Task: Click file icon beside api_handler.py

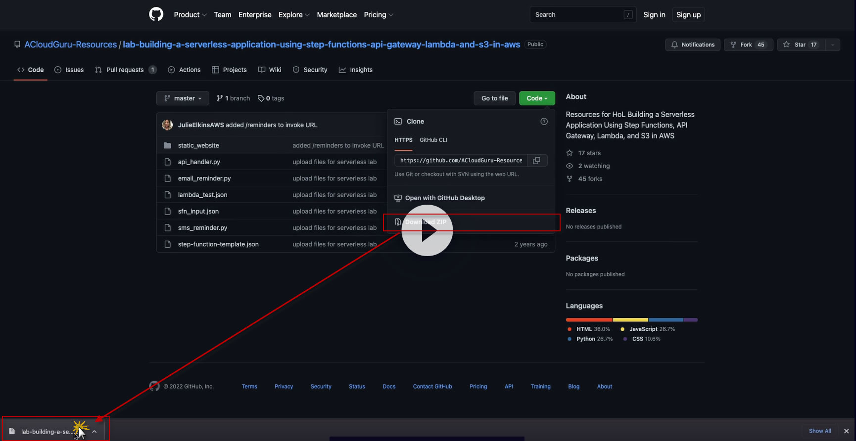Action: (x=167, y=162)
